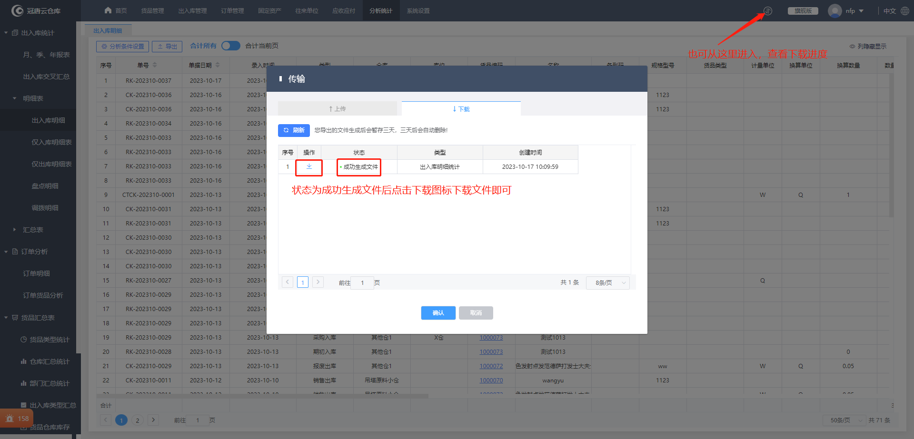The height and width of the screenshot is (439, 914).
Task: Open 盘点明细 in sidebar
Action: (x=45, y=186)
